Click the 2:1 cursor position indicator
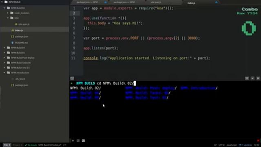The height and width of the screenshot is (147, 261). click(64, 145)
